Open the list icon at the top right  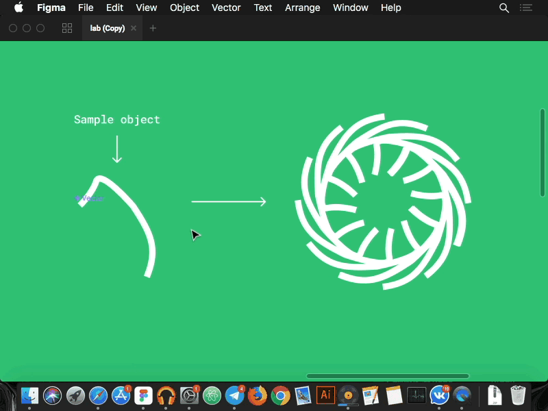526,8
